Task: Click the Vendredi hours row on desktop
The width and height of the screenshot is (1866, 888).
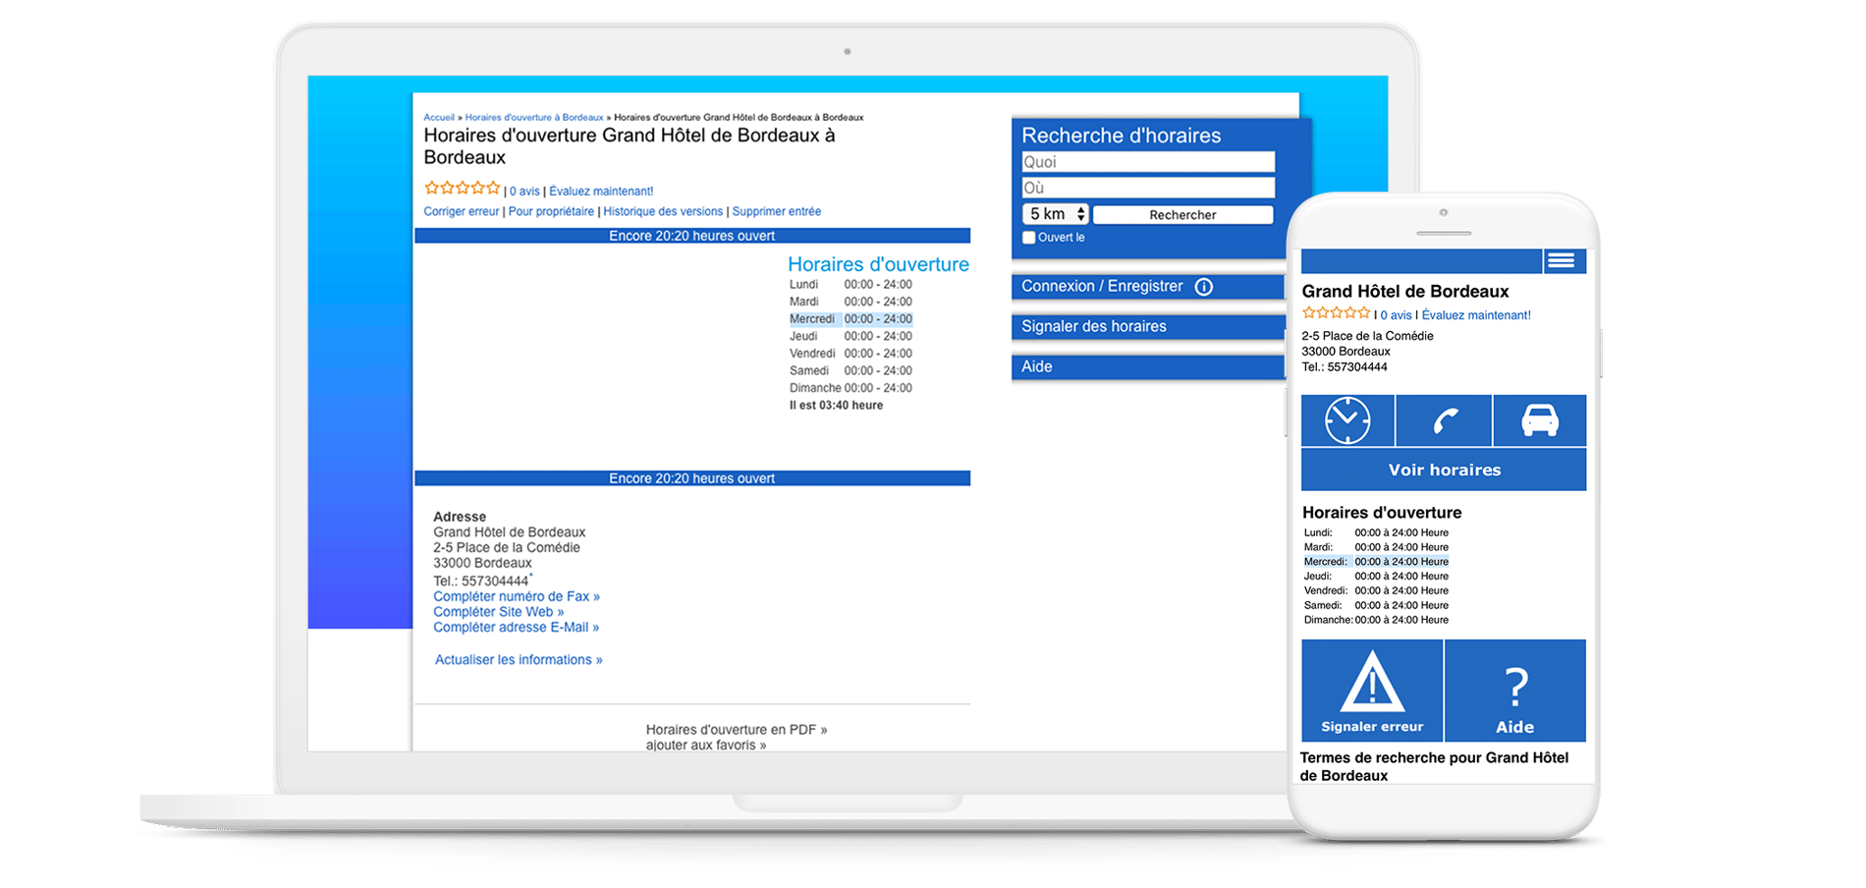Action: pos(851,354)
